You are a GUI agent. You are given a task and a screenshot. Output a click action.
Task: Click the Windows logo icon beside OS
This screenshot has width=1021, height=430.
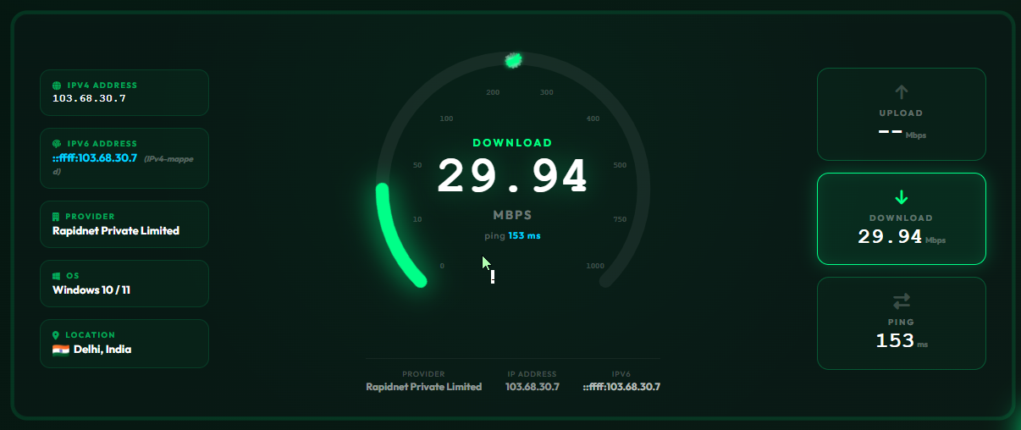tap(57, 276)
